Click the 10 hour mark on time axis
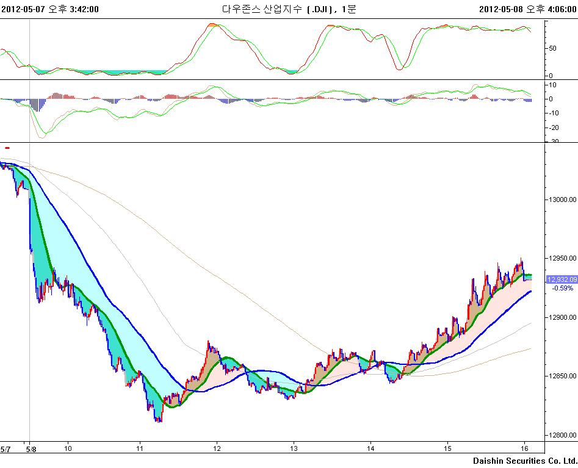The height and width of the screenshot is (468, 578). (x=67, y=448)
